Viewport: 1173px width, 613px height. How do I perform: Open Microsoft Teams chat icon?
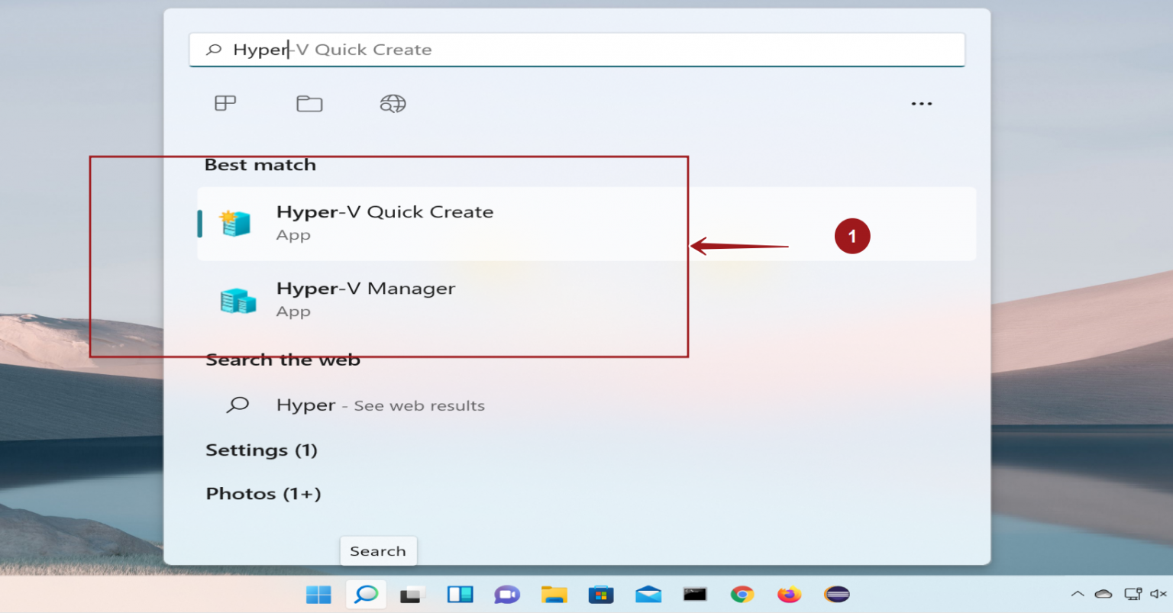tap(507, 594)
